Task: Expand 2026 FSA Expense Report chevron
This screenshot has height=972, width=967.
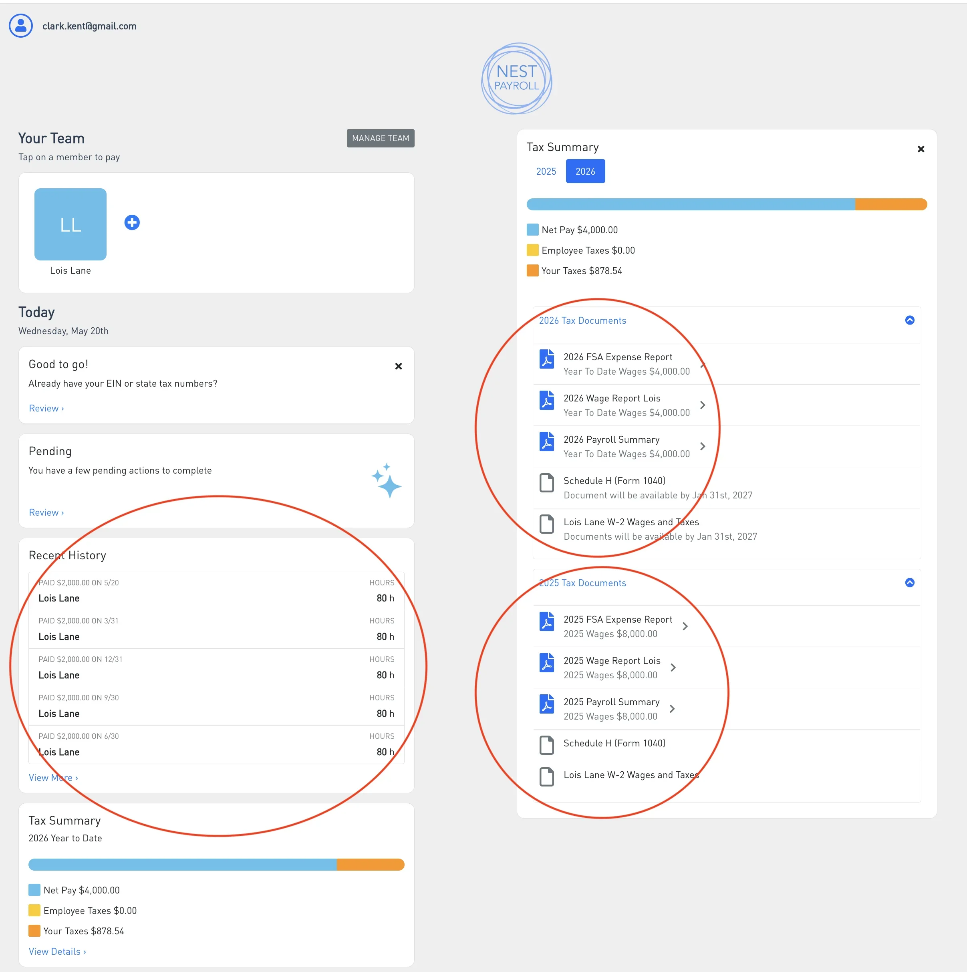Action: (x=703, y=364)
